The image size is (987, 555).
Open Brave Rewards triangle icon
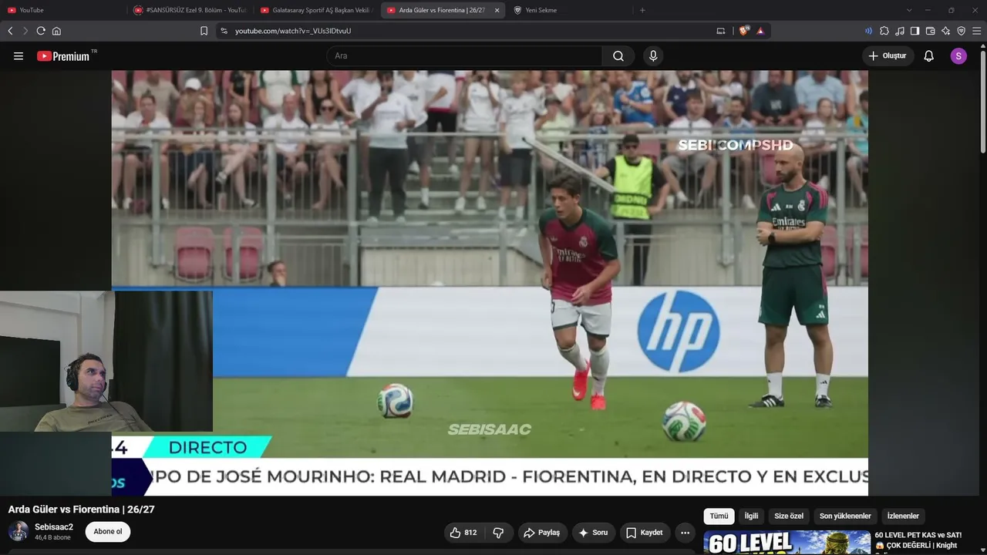click(x=760, y=31)
